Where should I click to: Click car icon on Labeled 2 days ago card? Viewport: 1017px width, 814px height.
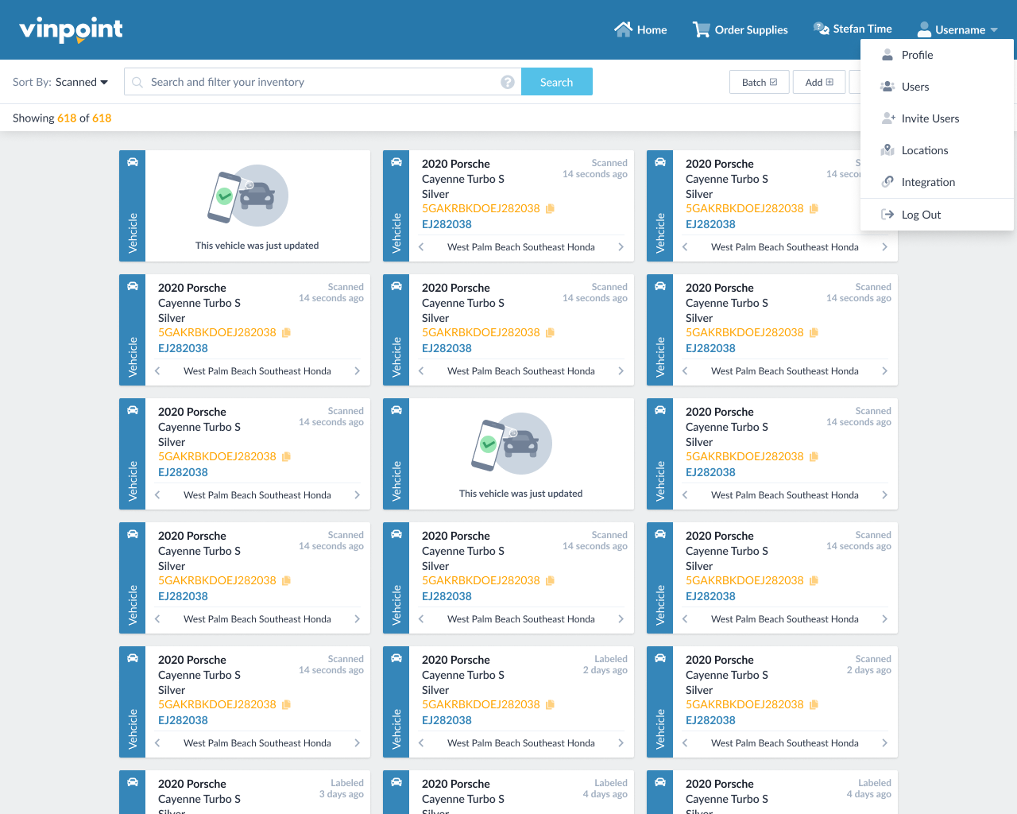coord(396,658)
